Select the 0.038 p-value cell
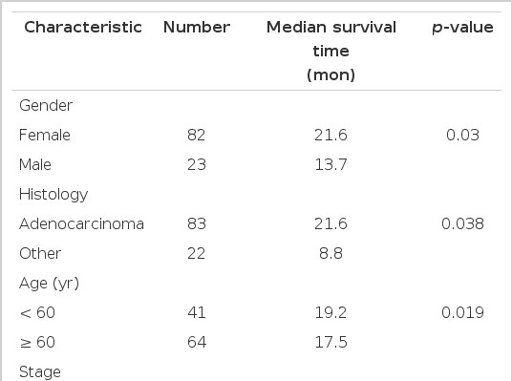 point(462,224)
